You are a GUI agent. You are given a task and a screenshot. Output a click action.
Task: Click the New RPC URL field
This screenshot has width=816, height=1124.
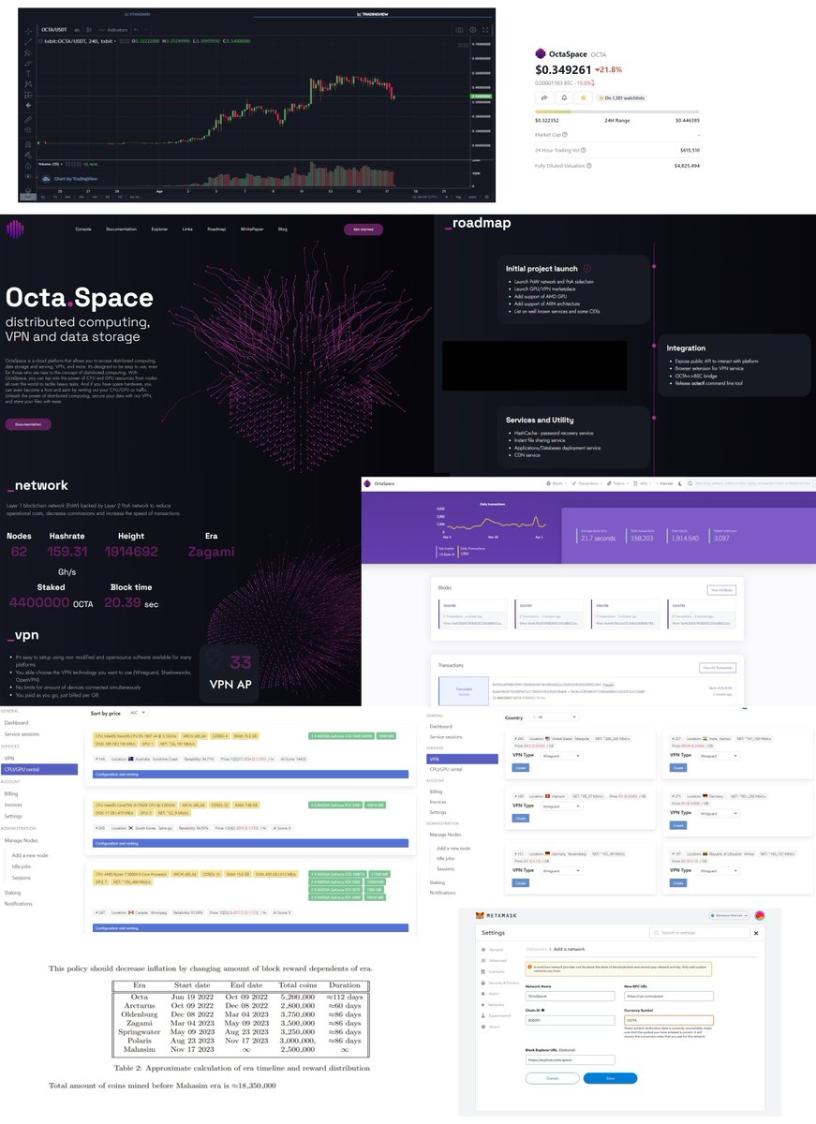669,996
